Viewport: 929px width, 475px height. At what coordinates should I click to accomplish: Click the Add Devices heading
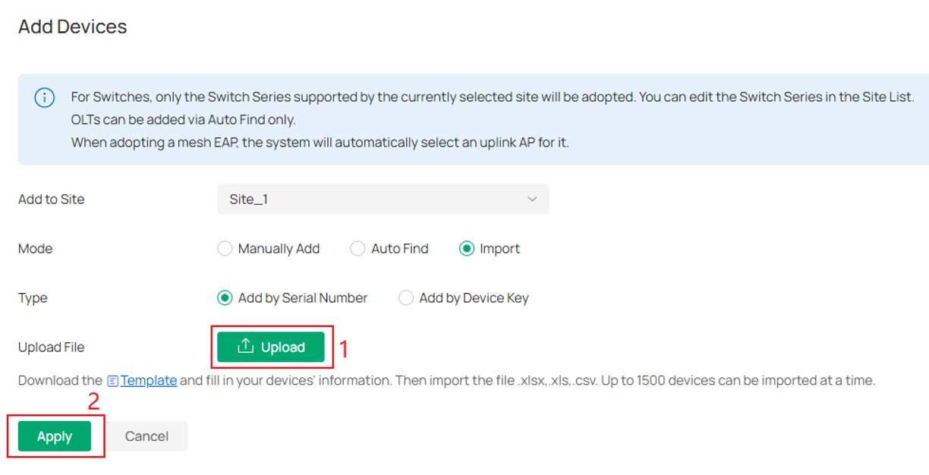(x=73, y=27)
